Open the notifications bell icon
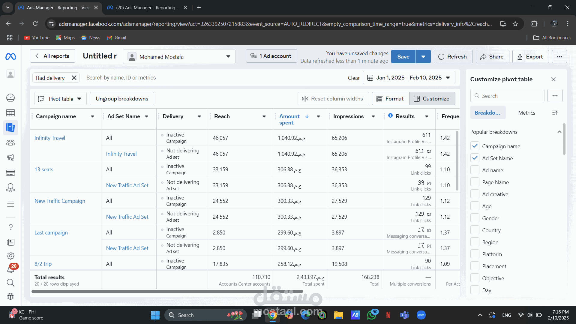Image resolution: width=576 pixels, height=324 pixels. point(10,269)
